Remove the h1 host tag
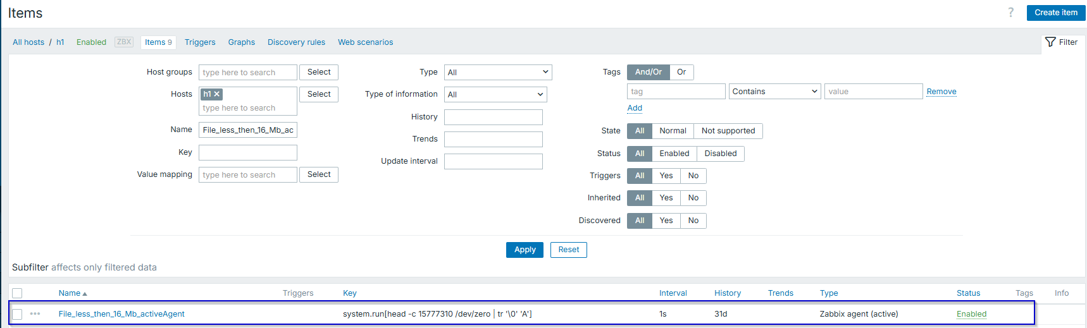Image resolution: width=1087 pixels, height=328 pixels. [217, 94]
